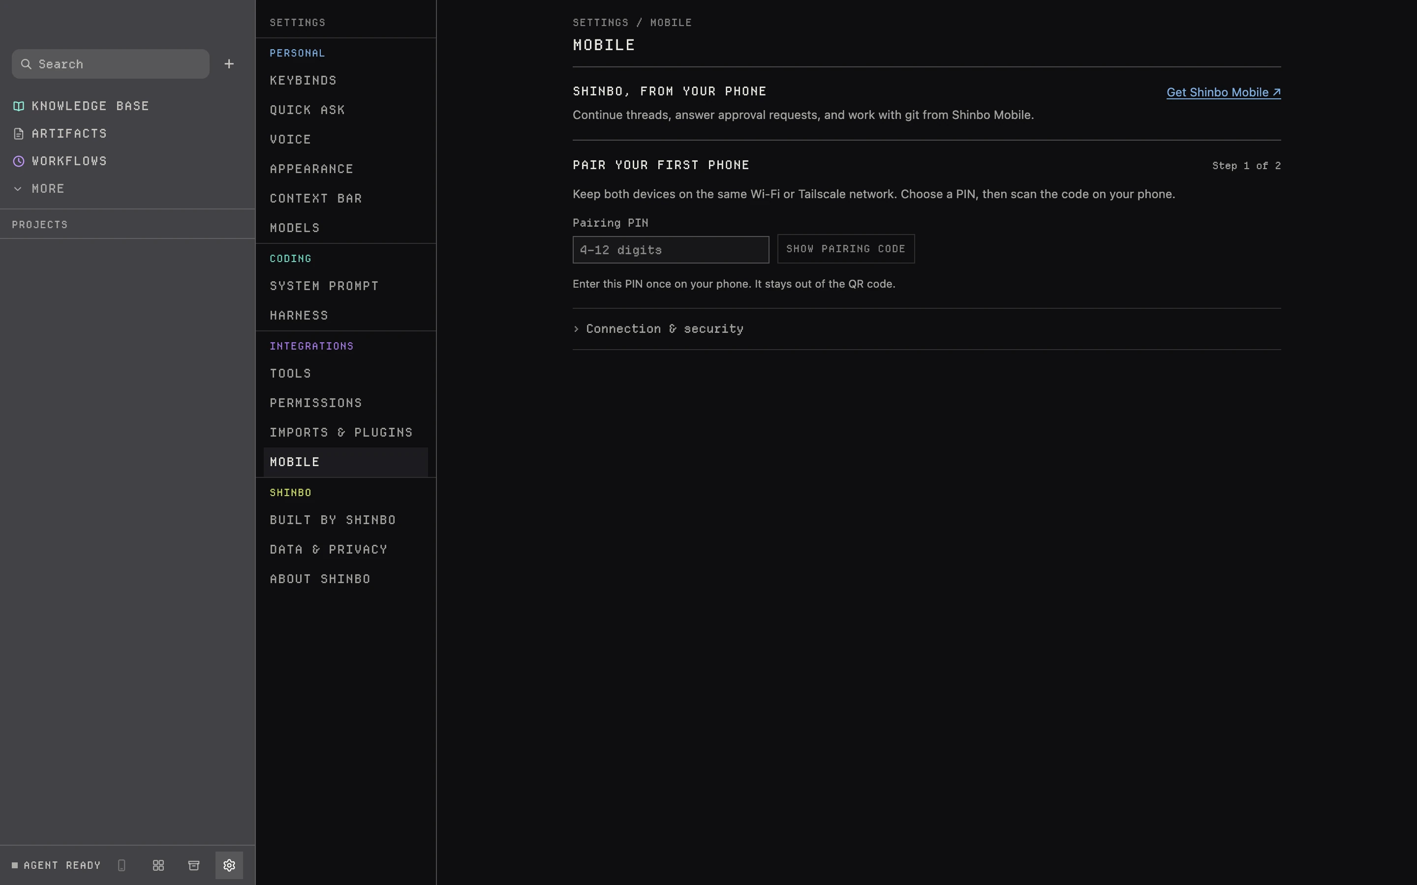Click the 'Pair your first phone' heading
The image size is (1417, 885).
[x=661, y=165]
